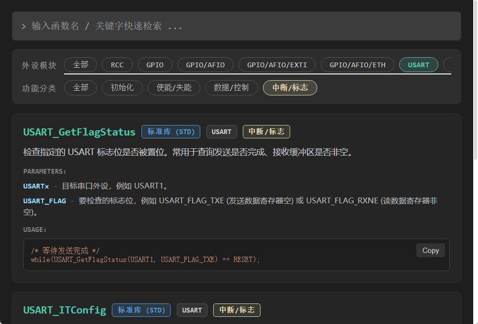Open the USART_ITConfig function title

point(65,310)
